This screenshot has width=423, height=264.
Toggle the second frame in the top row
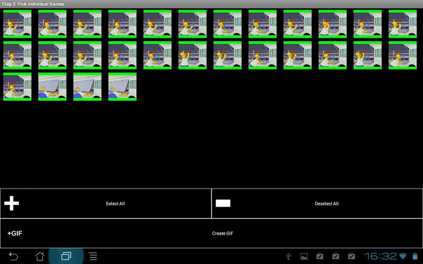click(x=52, y=24)
